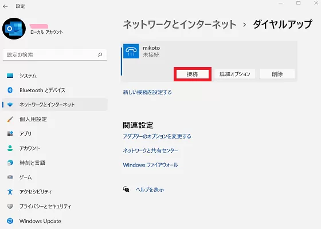The height and width of the screenshot is (229, 321).
Task: Click the privacy shield icon
Action: coord(10,206)
